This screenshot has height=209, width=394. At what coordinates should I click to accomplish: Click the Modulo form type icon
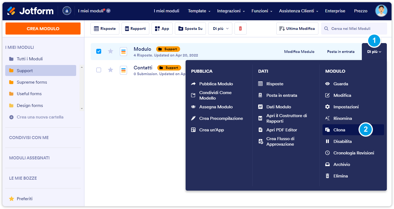(123, 52)
